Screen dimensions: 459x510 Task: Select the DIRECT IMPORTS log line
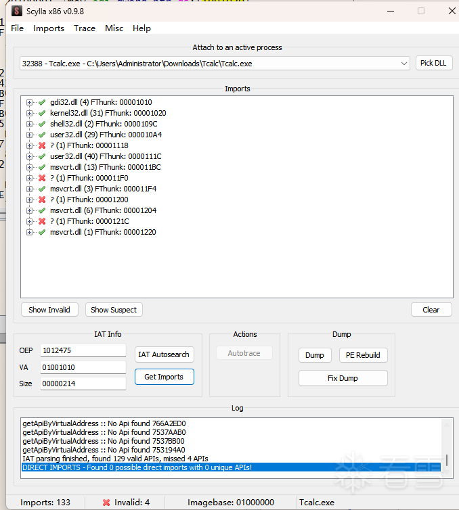[231, 467]
